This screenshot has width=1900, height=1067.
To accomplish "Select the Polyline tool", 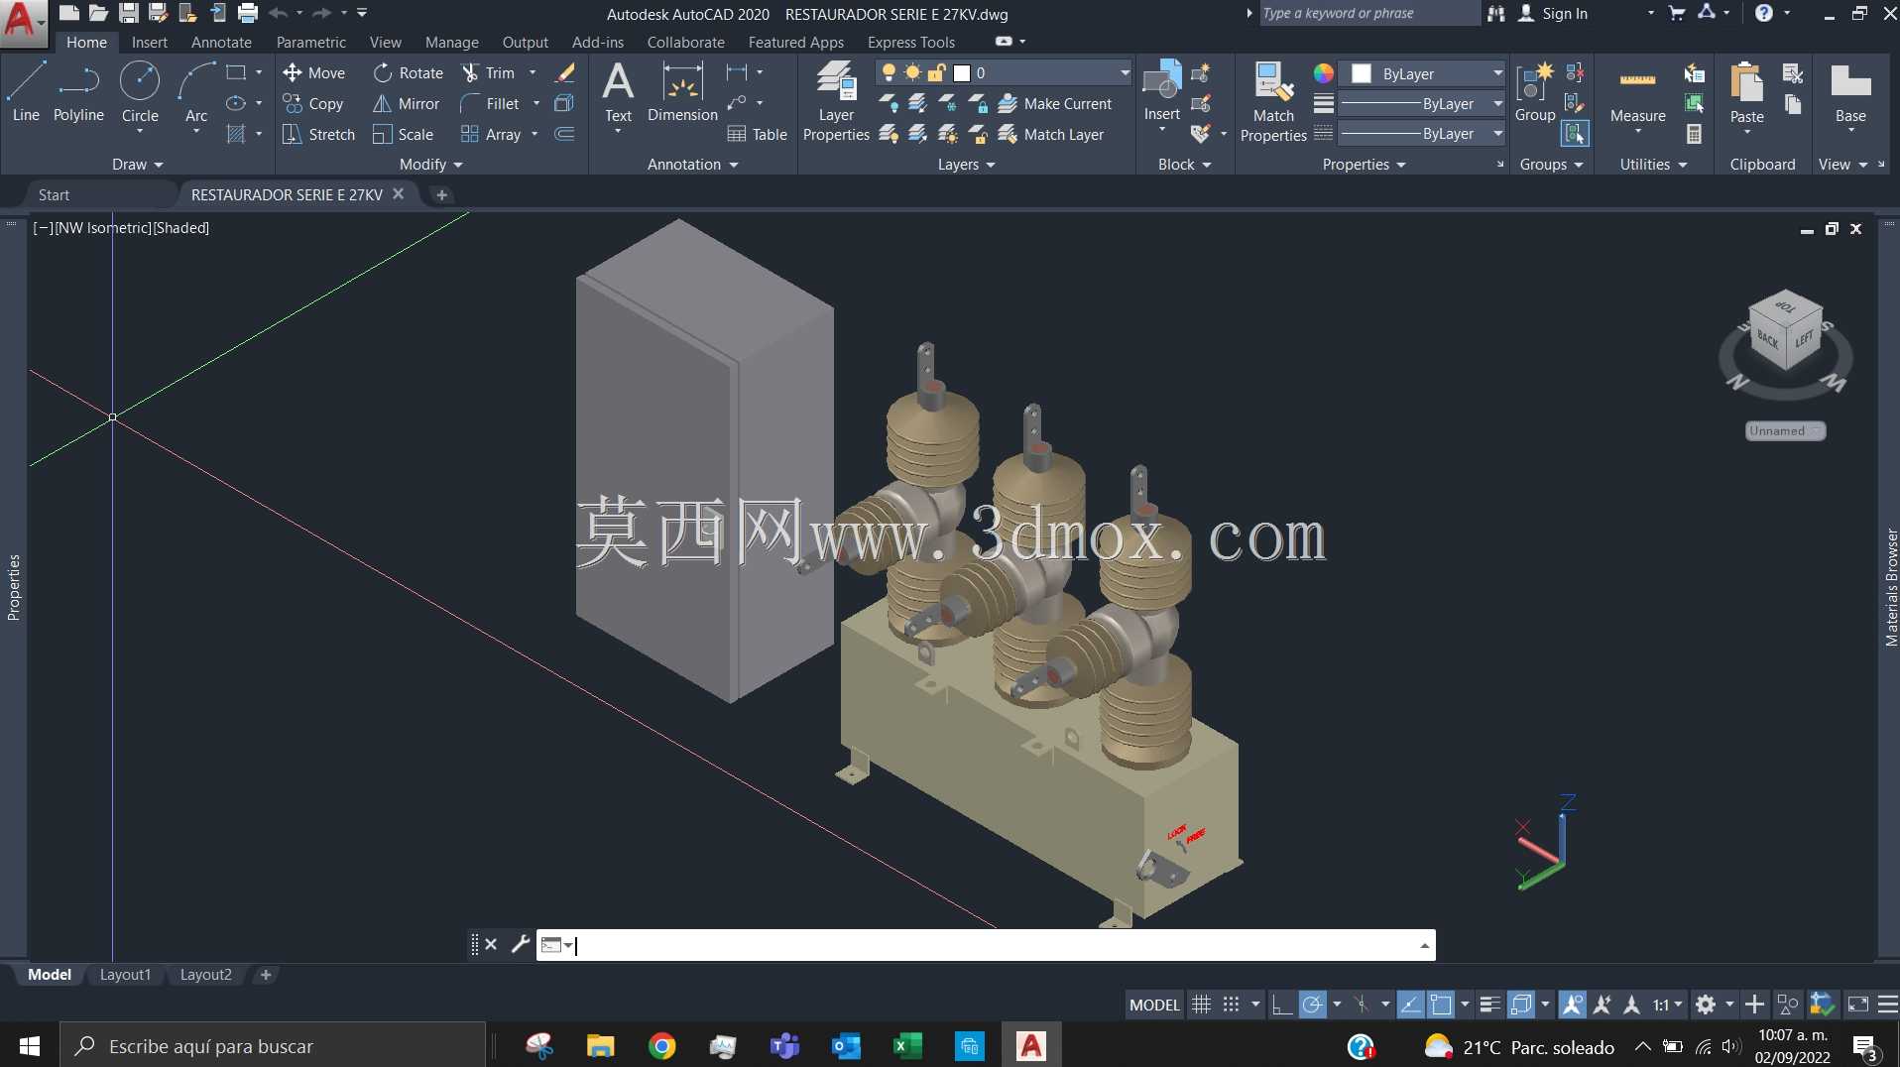I will coord(78,92).
